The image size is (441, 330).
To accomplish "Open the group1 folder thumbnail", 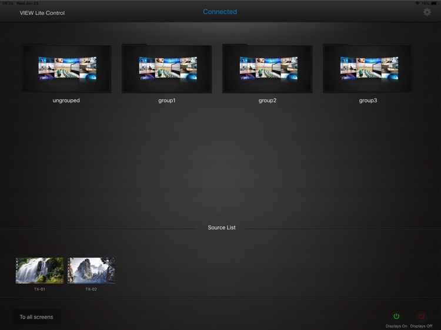I will pyautogui.click(x=167, y=69).
